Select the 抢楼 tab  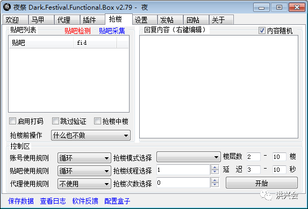119,19
